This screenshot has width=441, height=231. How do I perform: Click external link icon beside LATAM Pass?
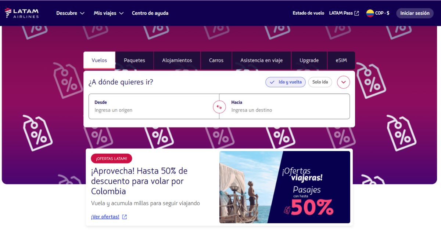click(356, 13)
